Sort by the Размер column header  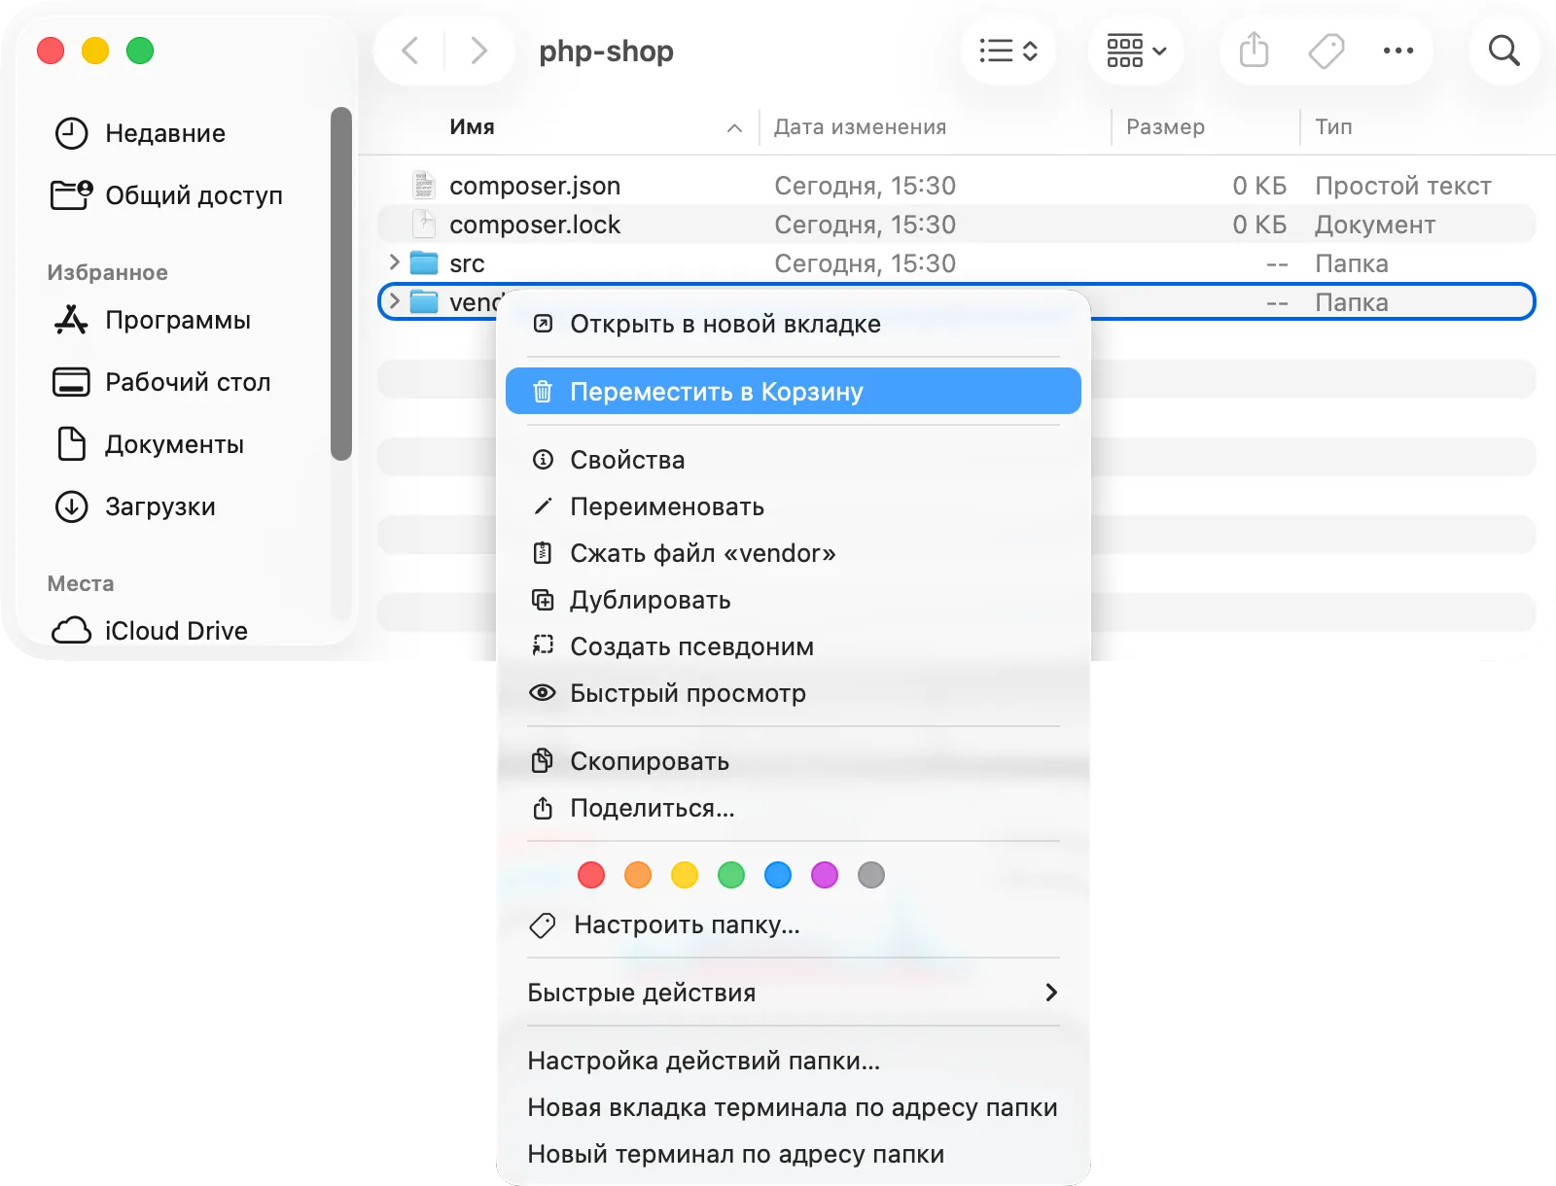(x=1165, y=127)
